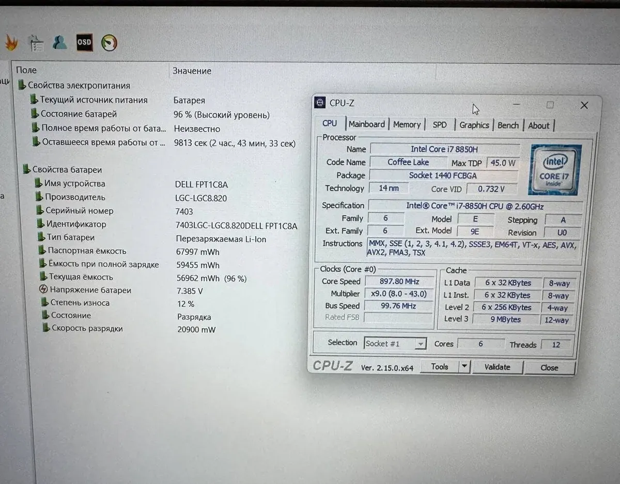Screen dimensions: 620x484
Task: Click the Intel Core i7 logo
Action: pos(555,169)
